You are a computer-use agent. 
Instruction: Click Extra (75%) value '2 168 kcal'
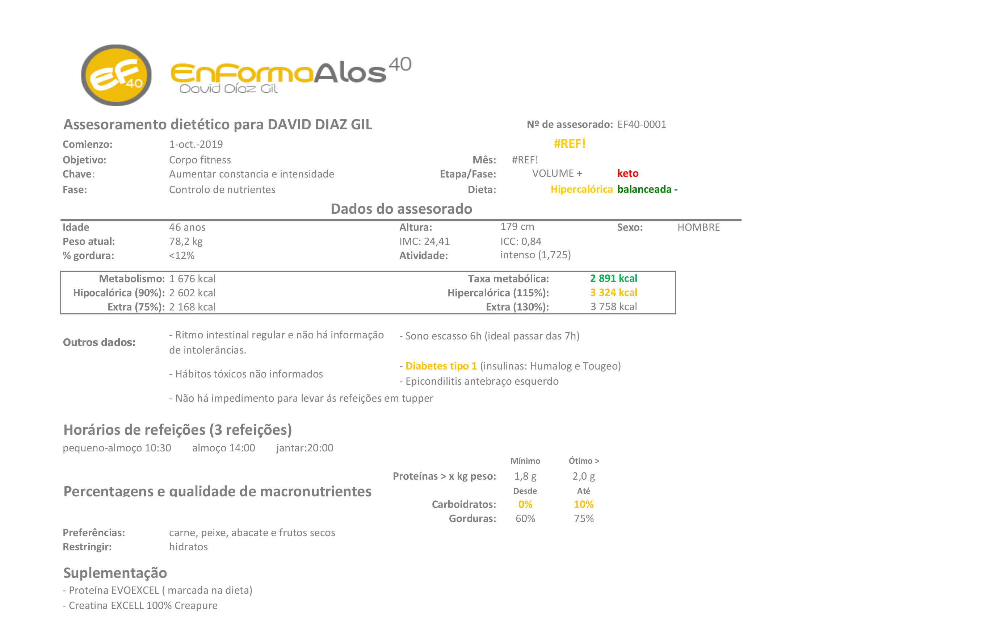pos(192,307)
